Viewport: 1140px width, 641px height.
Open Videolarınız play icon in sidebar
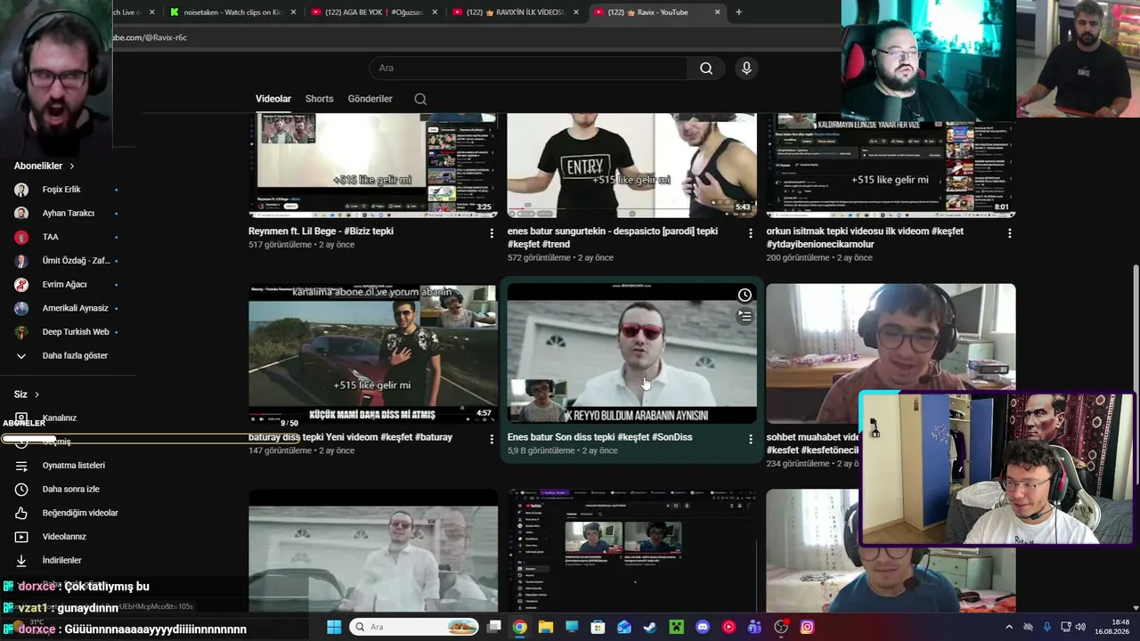tap(21, 537)
